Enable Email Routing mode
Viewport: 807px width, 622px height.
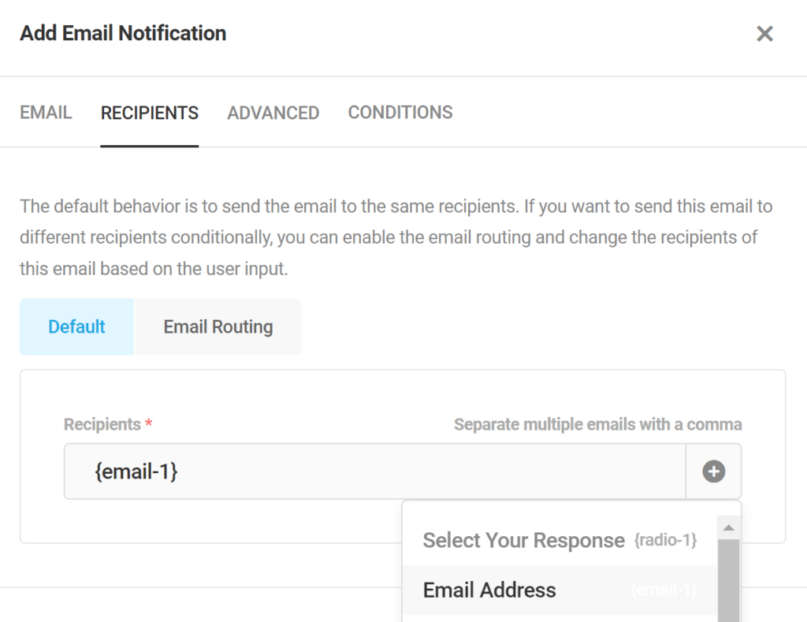(218, 326)
